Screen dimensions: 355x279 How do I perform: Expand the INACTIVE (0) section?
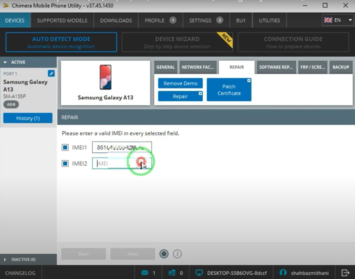(28, 259)
